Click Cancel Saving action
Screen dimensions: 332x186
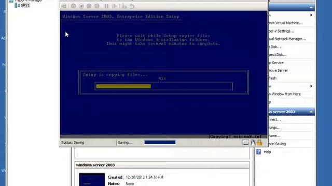[x=277, y=144]
